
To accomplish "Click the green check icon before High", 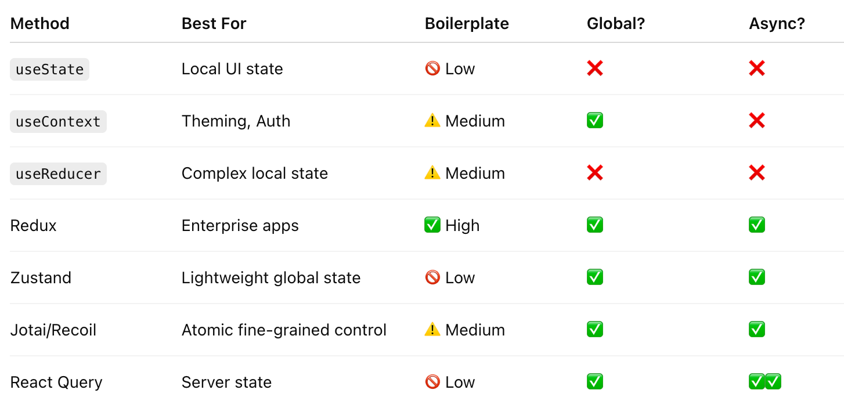I will 432,225.
